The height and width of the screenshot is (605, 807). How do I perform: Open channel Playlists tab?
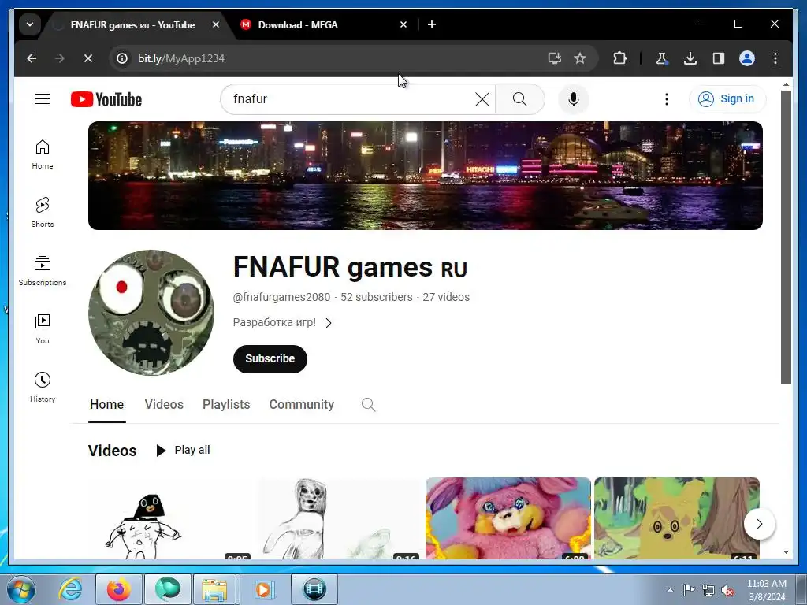226,405
